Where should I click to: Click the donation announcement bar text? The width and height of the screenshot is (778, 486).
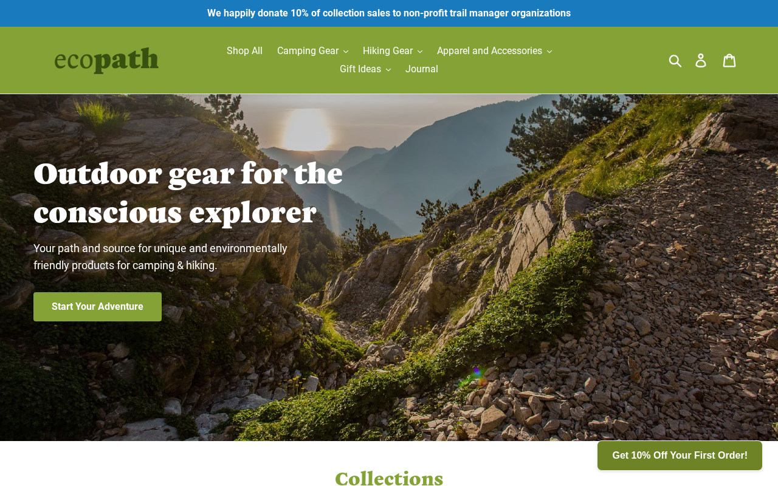pos(389,13)
